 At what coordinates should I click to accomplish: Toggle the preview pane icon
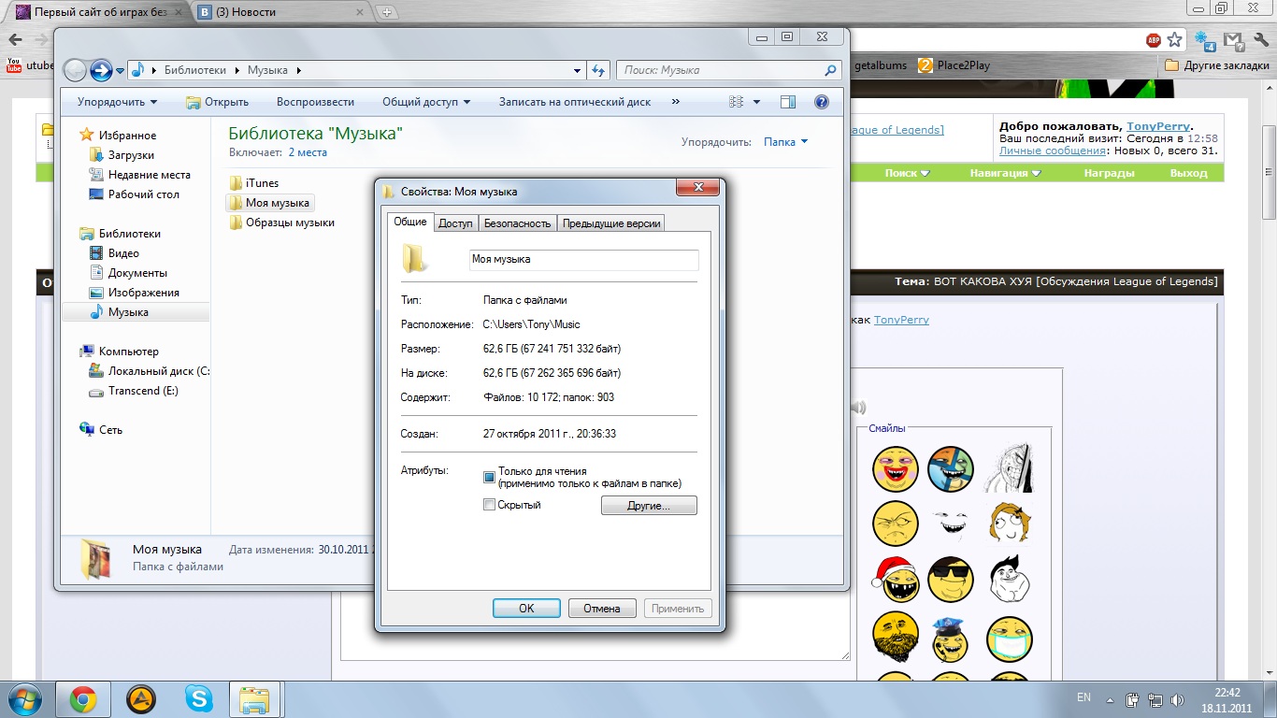click(x=788, y=102)
